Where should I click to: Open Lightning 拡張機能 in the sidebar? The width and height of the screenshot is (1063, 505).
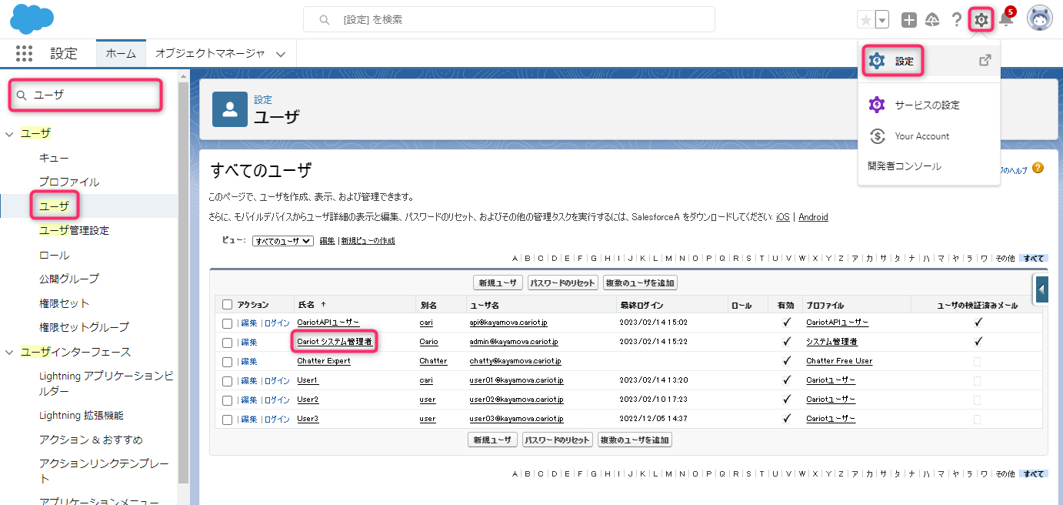pyautogui.click(x=82, y=416)
